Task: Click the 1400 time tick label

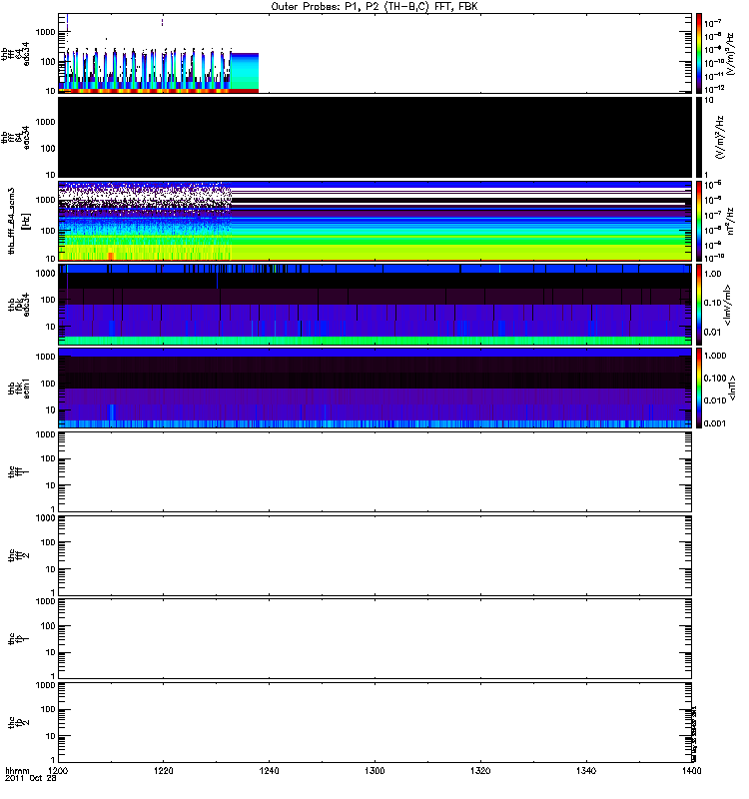Action: pyautogui.click(x=689, y=772)
